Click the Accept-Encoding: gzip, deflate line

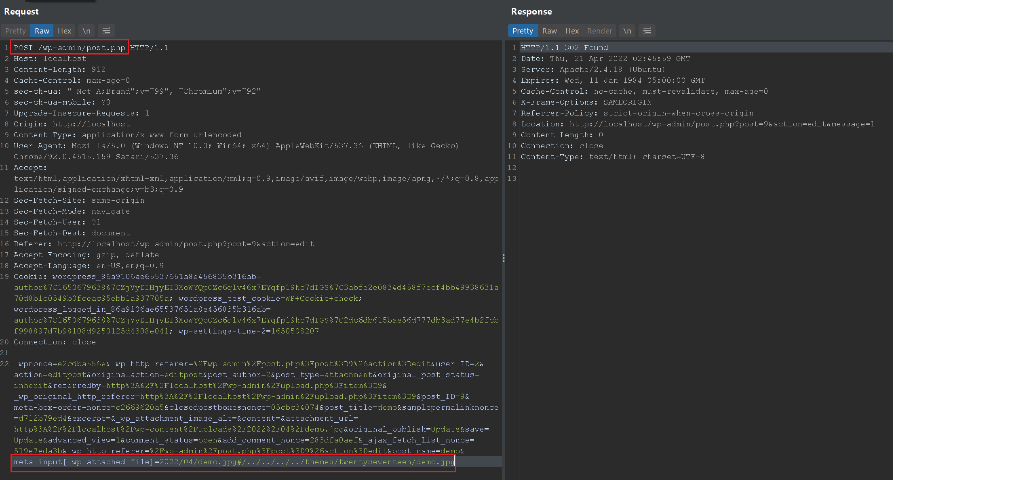point(86,255)
